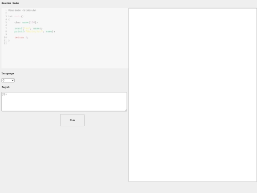Screen dimensions: 257x193
Task: Click the 'Source Code' heading label
Action: pyautogui.click(x=10, y=3)
